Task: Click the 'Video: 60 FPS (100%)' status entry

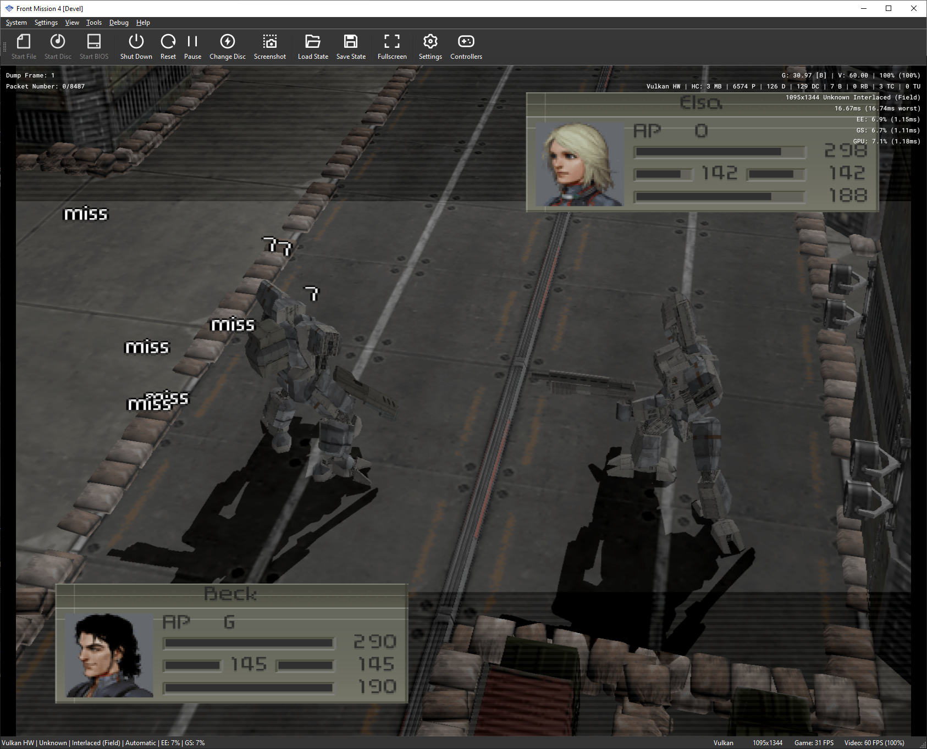Action: coord(874,743)
